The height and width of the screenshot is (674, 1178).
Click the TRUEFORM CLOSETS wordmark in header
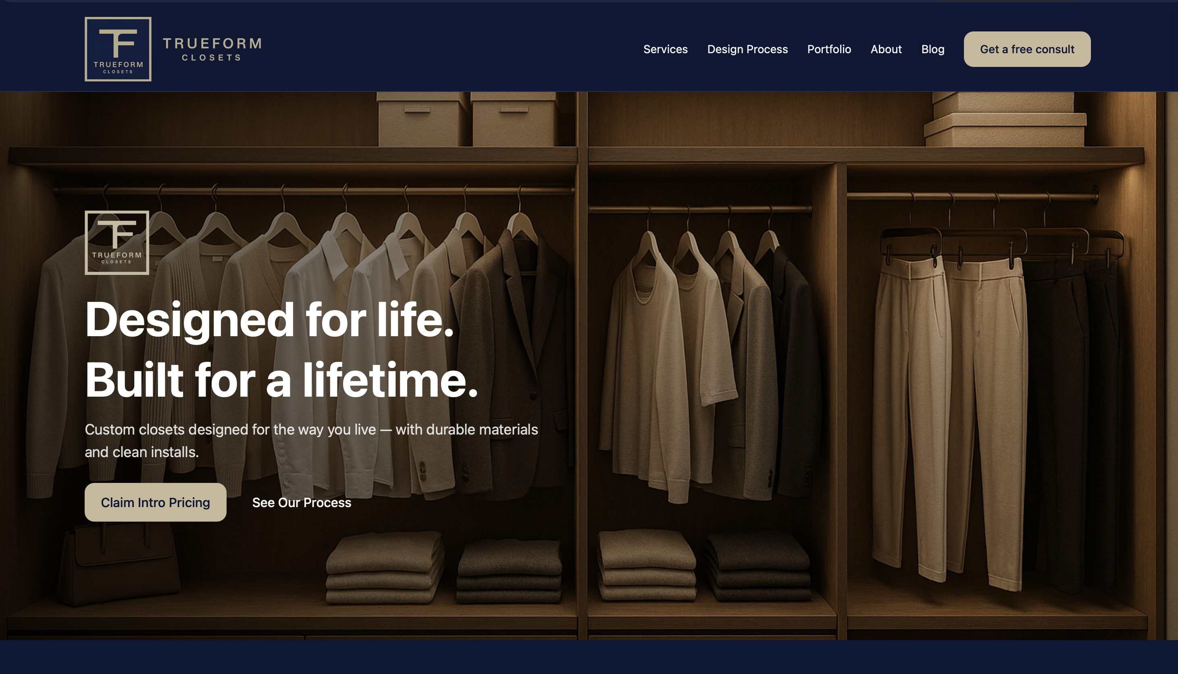pos(212,49)
